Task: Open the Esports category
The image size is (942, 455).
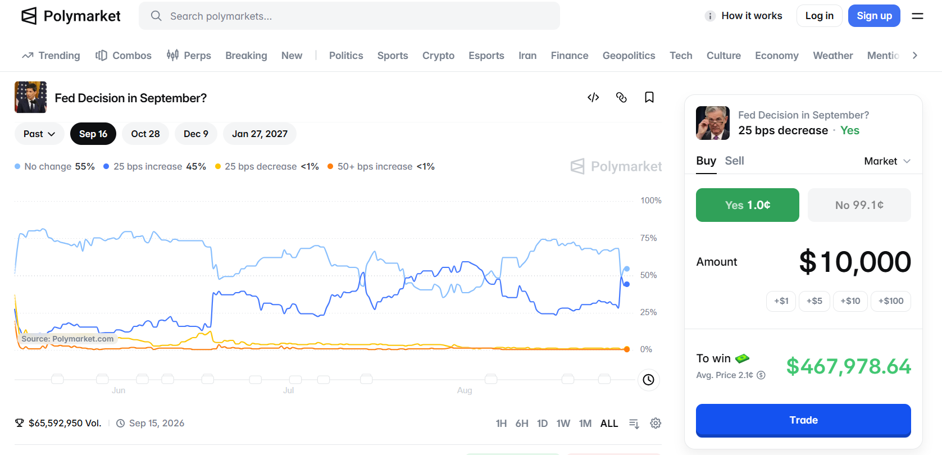Action: 486,56
